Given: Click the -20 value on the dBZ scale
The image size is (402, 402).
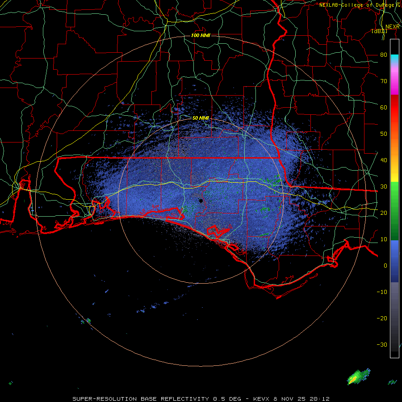Looking at the screenshot, I should pyautogui.click(x=382, y=318).
